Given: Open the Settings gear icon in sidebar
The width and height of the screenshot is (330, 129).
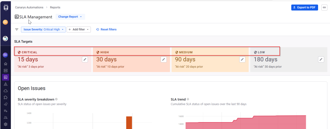Looking at the screenshot, I should coord(5,124).
